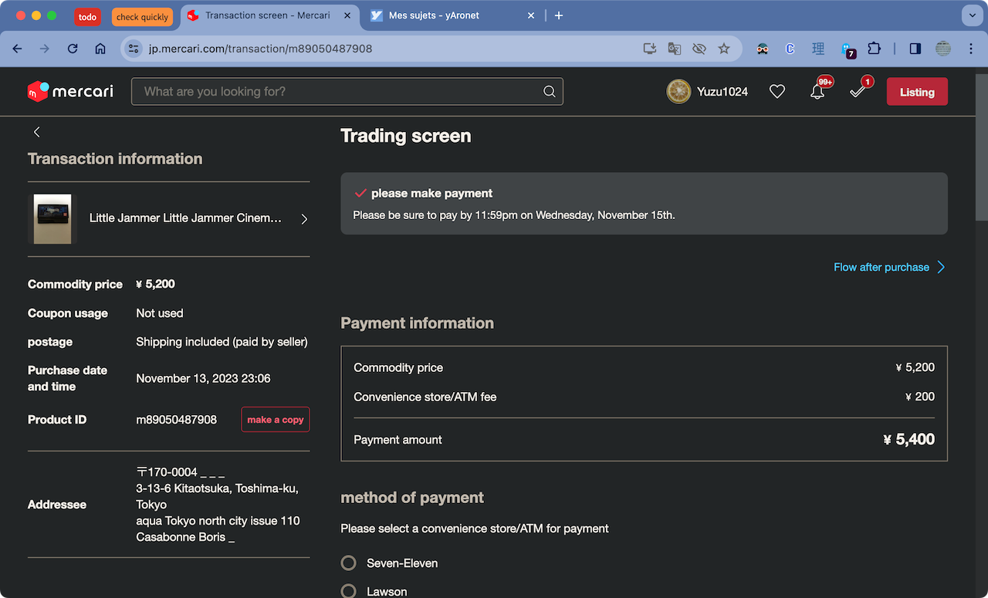Bookmark this page with star icon
The height and width of the screenshot is (598, 988).
[724, 49]
